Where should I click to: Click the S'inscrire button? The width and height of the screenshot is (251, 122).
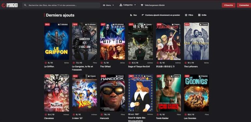(228, 5)
